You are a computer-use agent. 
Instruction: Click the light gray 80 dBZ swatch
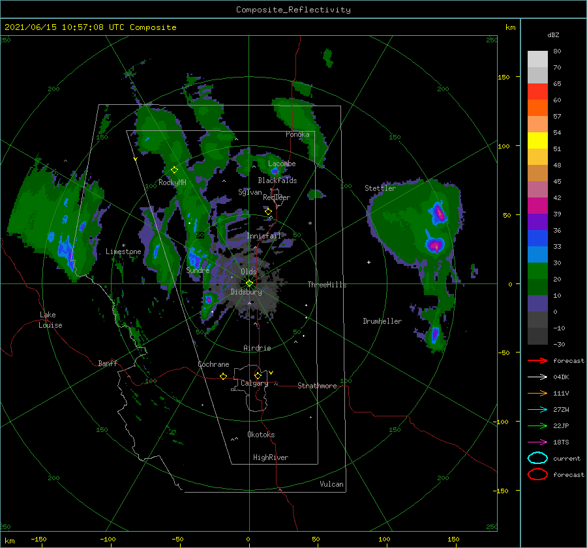coord(537,59)
